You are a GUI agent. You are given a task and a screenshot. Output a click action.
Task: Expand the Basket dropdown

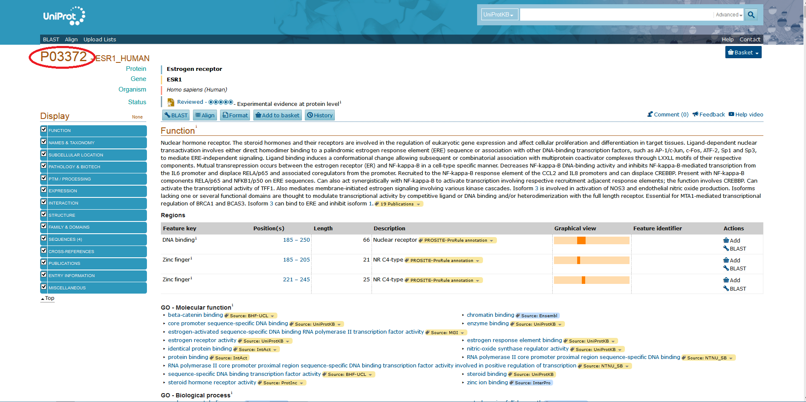pos(743,53)
